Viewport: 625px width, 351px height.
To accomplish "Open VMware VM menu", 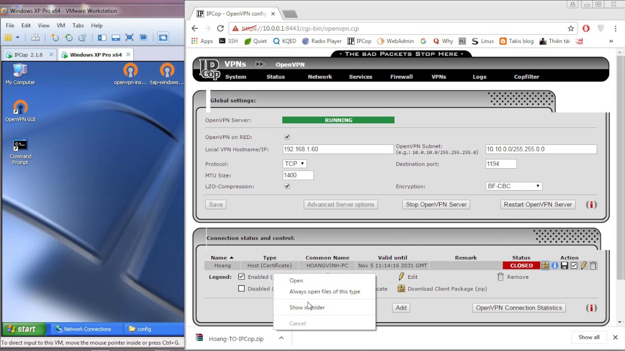I will (61, 25).
